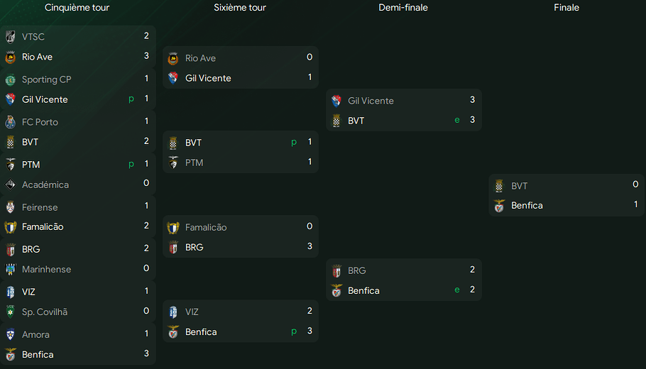Click the FC Porto club crest

pyautogui.click(x=11, y=122)
